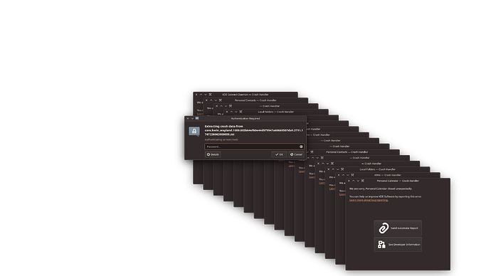Close the Authentication Required dialog window
Image resolution: width=491 pixels, height=276 pixels.
point(188,118)
